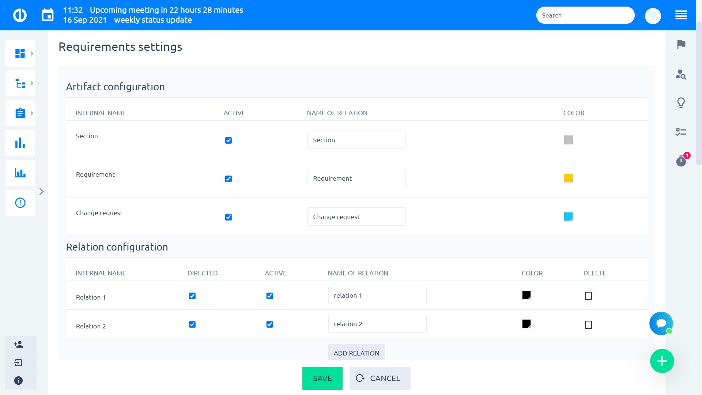The height and width of the screenshot is (395, 702).
Task: Check the Delete box for Relation 2
Action: 588,325
